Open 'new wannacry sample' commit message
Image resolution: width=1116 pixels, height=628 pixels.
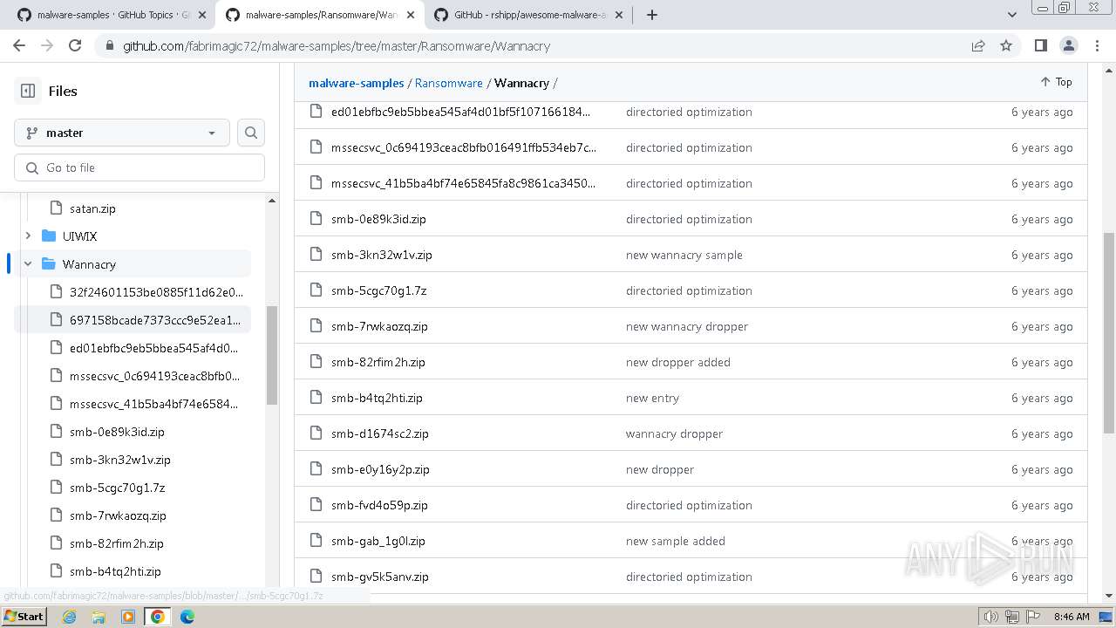684,255
